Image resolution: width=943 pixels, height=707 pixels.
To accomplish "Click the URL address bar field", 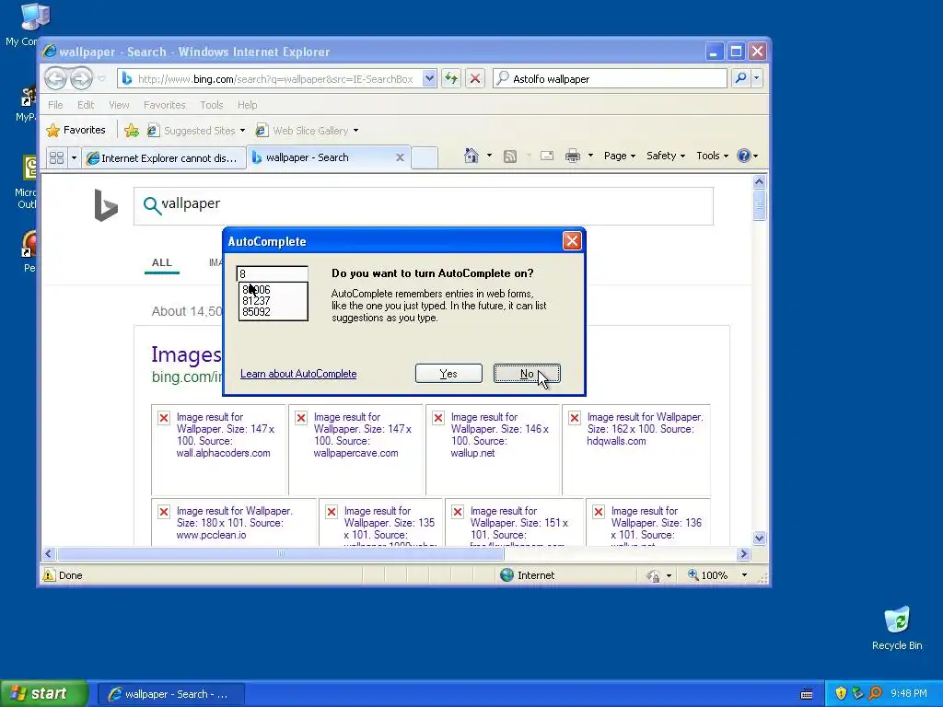I will click(277, 79).
